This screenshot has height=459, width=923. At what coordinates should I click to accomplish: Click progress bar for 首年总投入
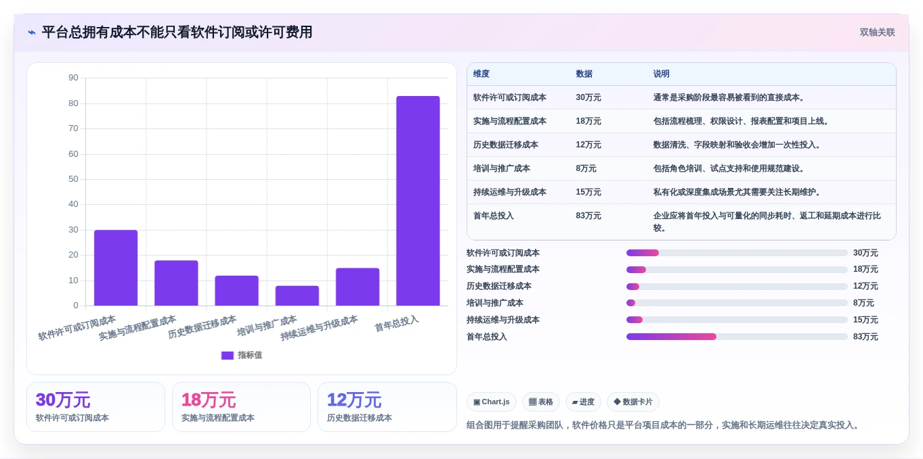pyautogui.click(x=737, y=337)
